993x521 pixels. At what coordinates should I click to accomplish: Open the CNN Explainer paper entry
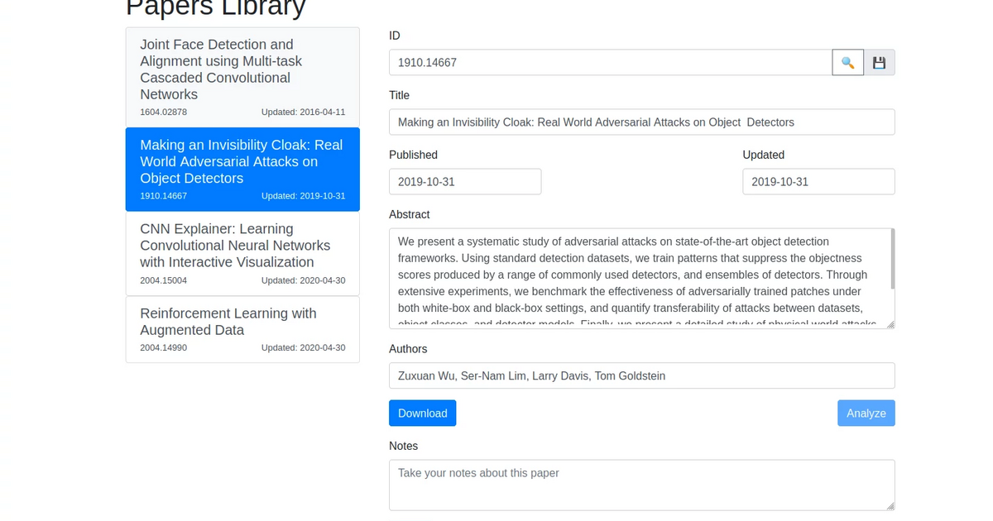[242, 254]
